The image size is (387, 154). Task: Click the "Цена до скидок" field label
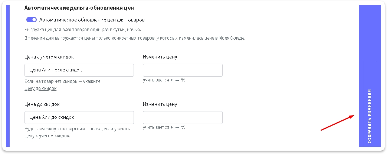42,104
